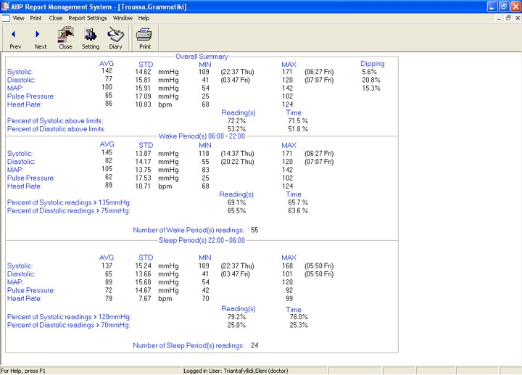Click the 51.8 % overall diastolic time value
This screenshot has width=522, height=375.
[298, 129]
